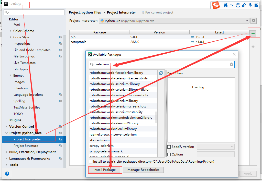Open Live Templates settings
The height and width of the screenshot is (181, 262).
[x=24, y=63]
